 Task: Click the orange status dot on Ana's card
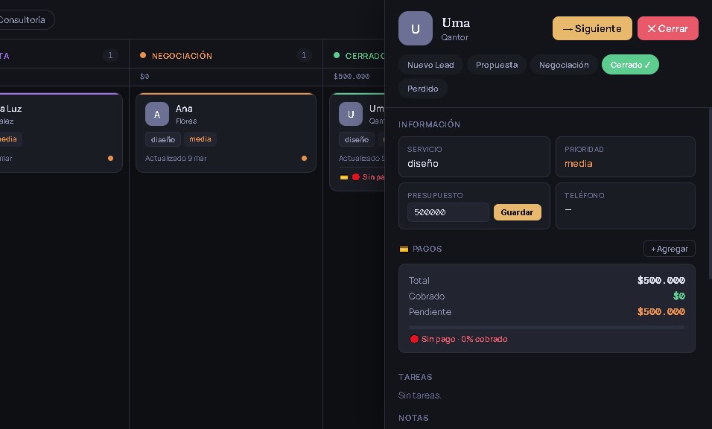pyautogui.click(x=304, y=158)
